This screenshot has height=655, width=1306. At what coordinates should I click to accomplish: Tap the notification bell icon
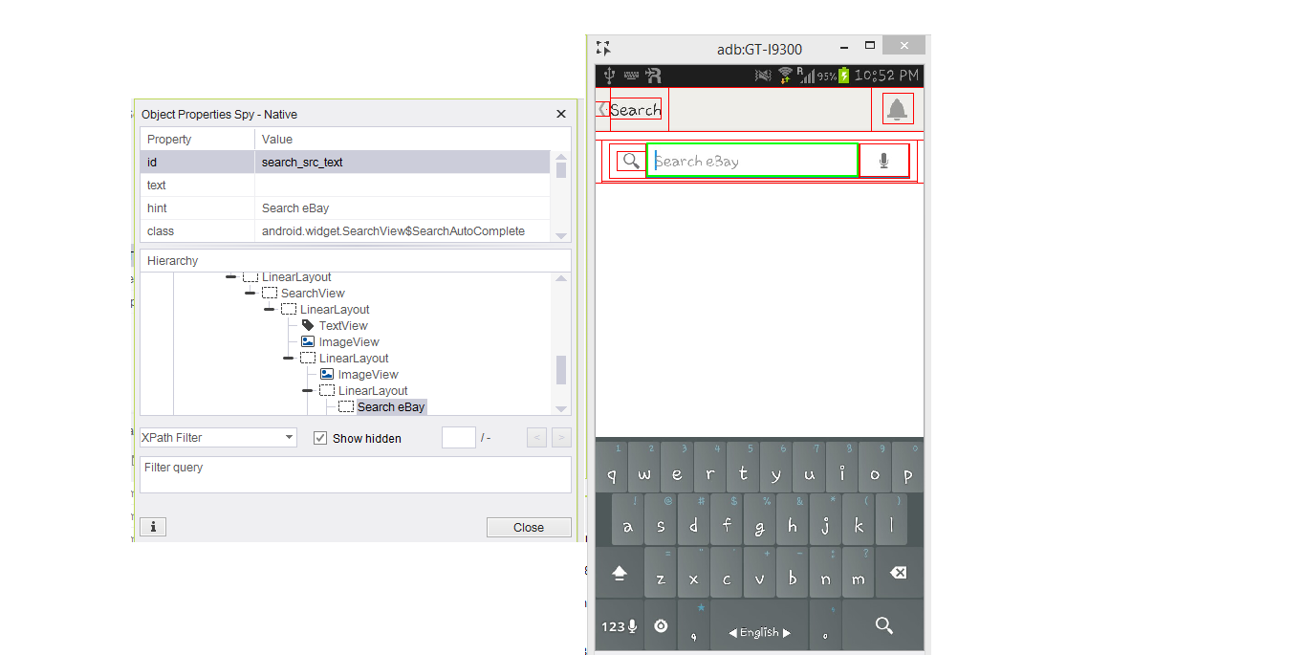[x=896, y=110]
